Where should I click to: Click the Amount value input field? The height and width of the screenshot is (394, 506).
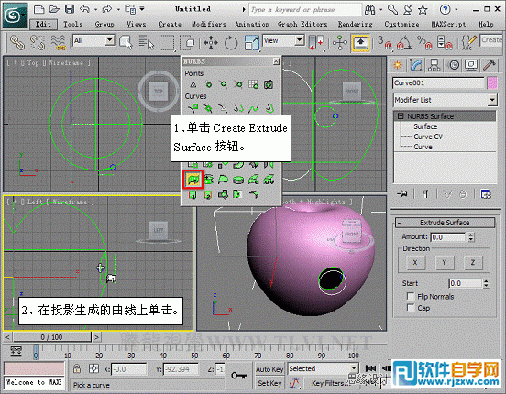pos(448,237)
